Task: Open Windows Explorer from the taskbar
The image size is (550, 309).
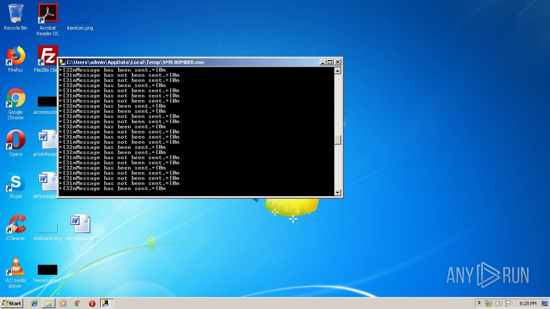Action: (49, 303)
